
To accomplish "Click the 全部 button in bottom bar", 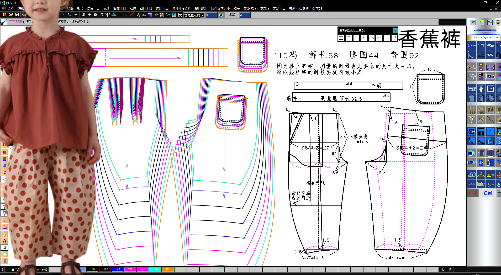I will [44, 269].
